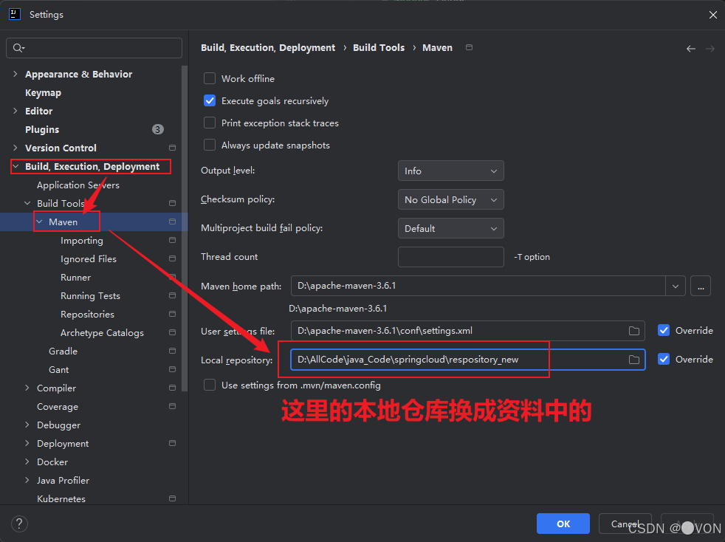725x542 pixels.
Task: Enable Print exception stack traces
Action: click(x=210, y=123)
